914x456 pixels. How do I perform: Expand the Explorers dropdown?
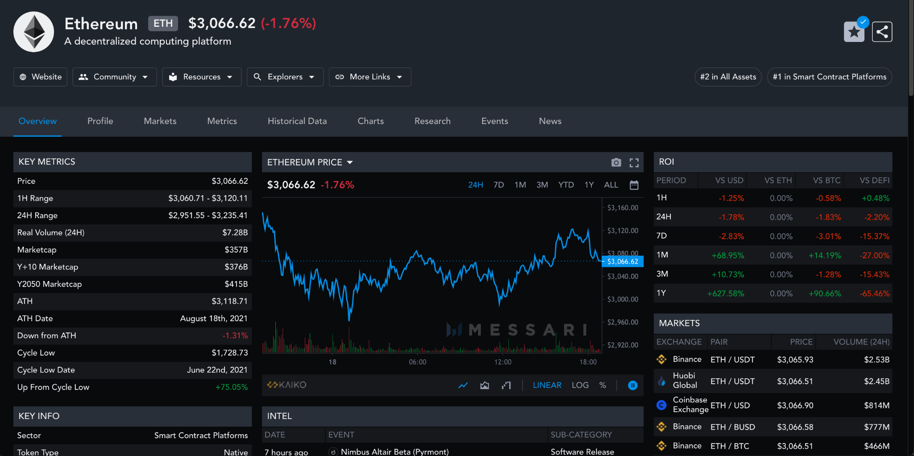coord(285,77)
